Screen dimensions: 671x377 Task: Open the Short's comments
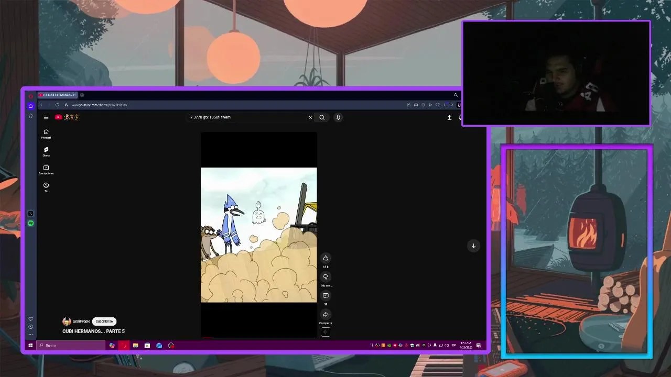[326, 296]
